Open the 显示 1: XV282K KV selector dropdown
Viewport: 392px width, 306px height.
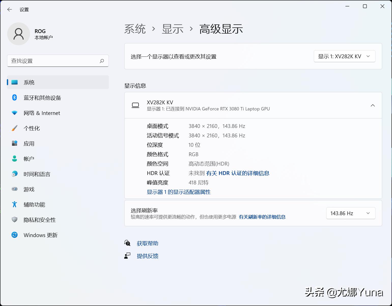tap(344, 56)
